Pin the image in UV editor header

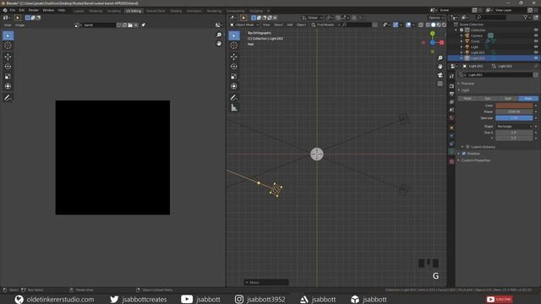tap(143, 24)
